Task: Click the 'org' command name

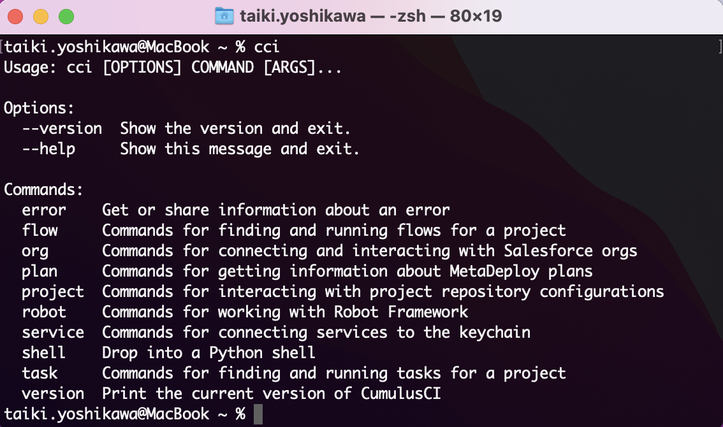Action: point(35,251)
